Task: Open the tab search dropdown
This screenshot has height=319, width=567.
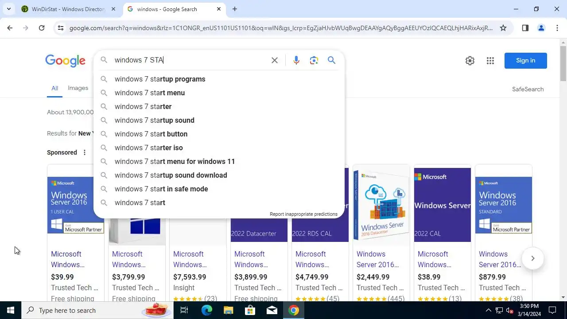Action: point(9,9)
